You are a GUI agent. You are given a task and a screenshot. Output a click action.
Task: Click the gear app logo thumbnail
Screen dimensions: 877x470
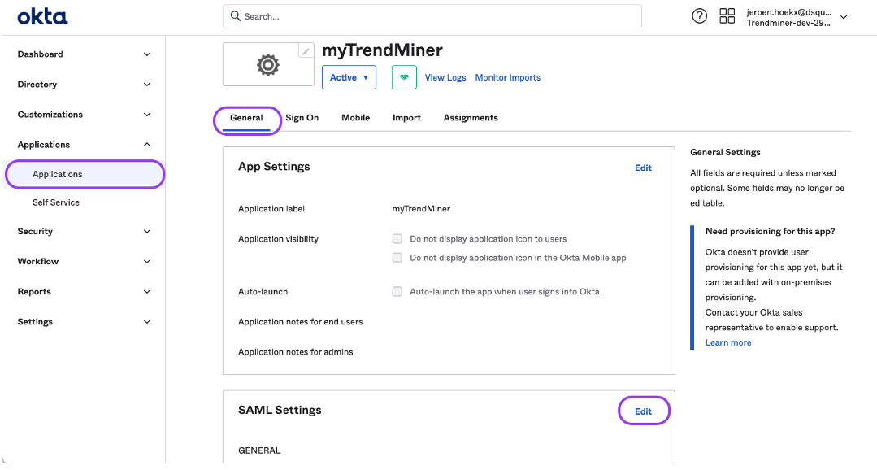pyautogui.click(x=268, y=65)
